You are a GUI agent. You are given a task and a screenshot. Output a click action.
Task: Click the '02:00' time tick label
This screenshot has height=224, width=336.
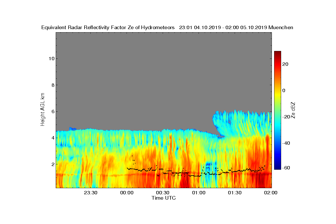pyautogui.click(x=271, y=193)
